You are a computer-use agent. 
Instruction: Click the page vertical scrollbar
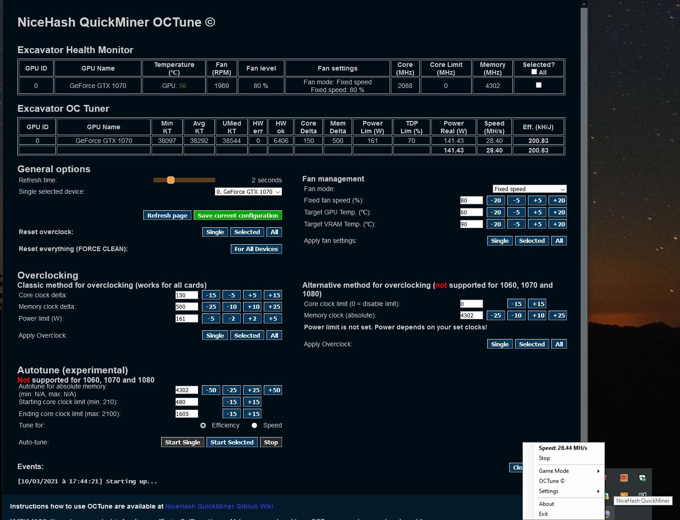584,224
